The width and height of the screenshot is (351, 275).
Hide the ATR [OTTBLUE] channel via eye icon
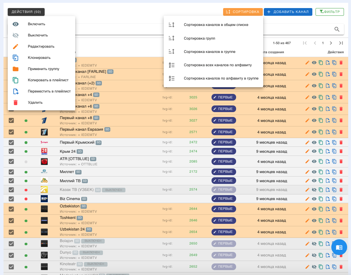[x=314, y=161]
